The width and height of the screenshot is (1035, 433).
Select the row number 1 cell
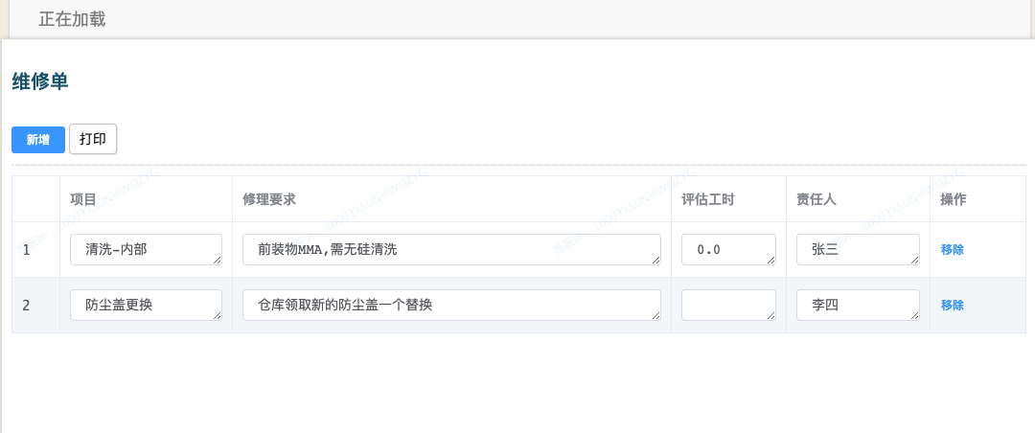click(27, 250)
